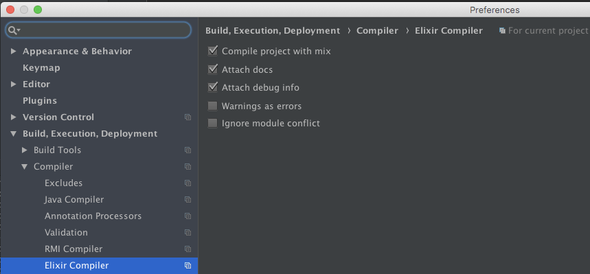Collapse the Compiler tree node
The width and height of the screenshot is (590, 274).
(25, 167)
